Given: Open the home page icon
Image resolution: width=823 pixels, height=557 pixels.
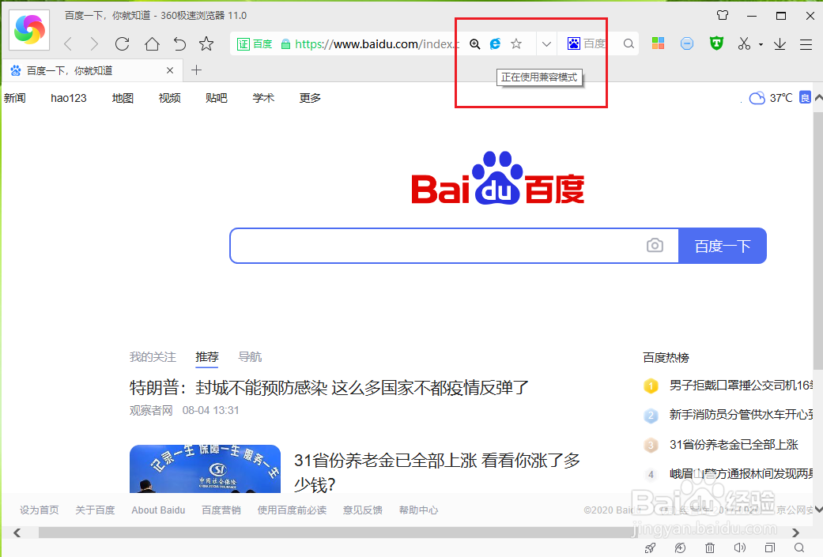Looking at the screenshot, I should click(152, 43).
